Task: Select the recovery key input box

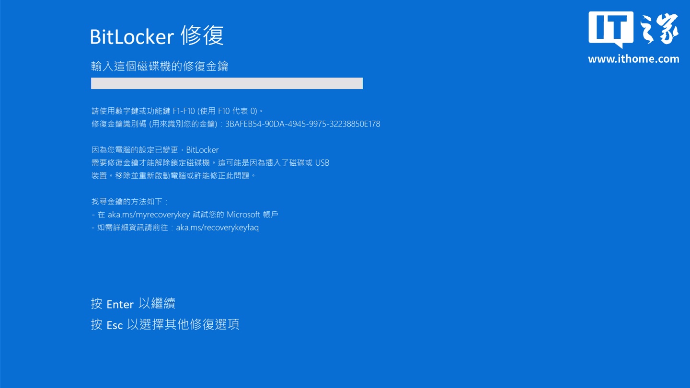Action: pos(227,83)
